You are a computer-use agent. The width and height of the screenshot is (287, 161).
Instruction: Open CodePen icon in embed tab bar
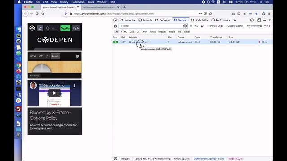click(x=78, y=56)
